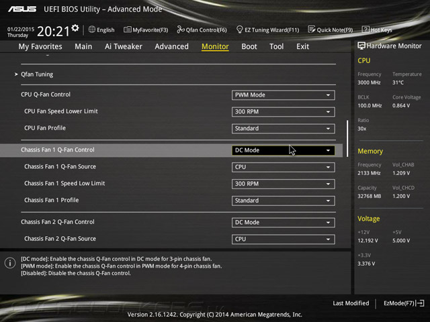Screen dimensions: 430x322
Task: Select Chassis Fan 1 Q-Fan Control label
Action: point(58,150)
